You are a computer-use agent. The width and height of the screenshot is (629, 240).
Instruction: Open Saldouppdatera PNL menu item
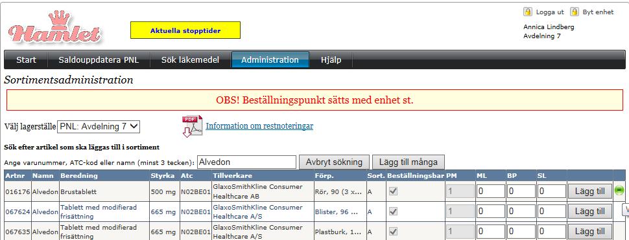(99, 60)
